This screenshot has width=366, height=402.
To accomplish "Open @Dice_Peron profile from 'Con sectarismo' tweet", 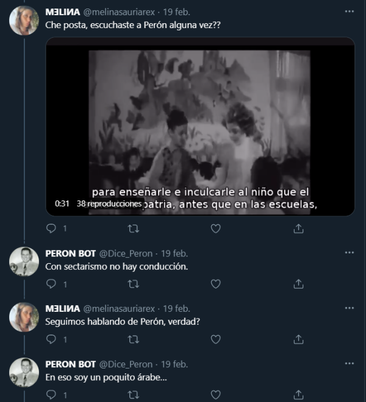I will click(x=126, y=253).
